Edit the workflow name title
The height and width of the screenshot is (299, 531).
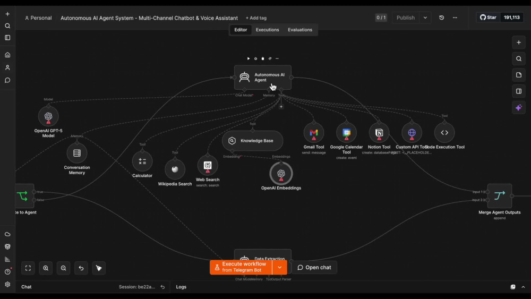coord(149,18)
